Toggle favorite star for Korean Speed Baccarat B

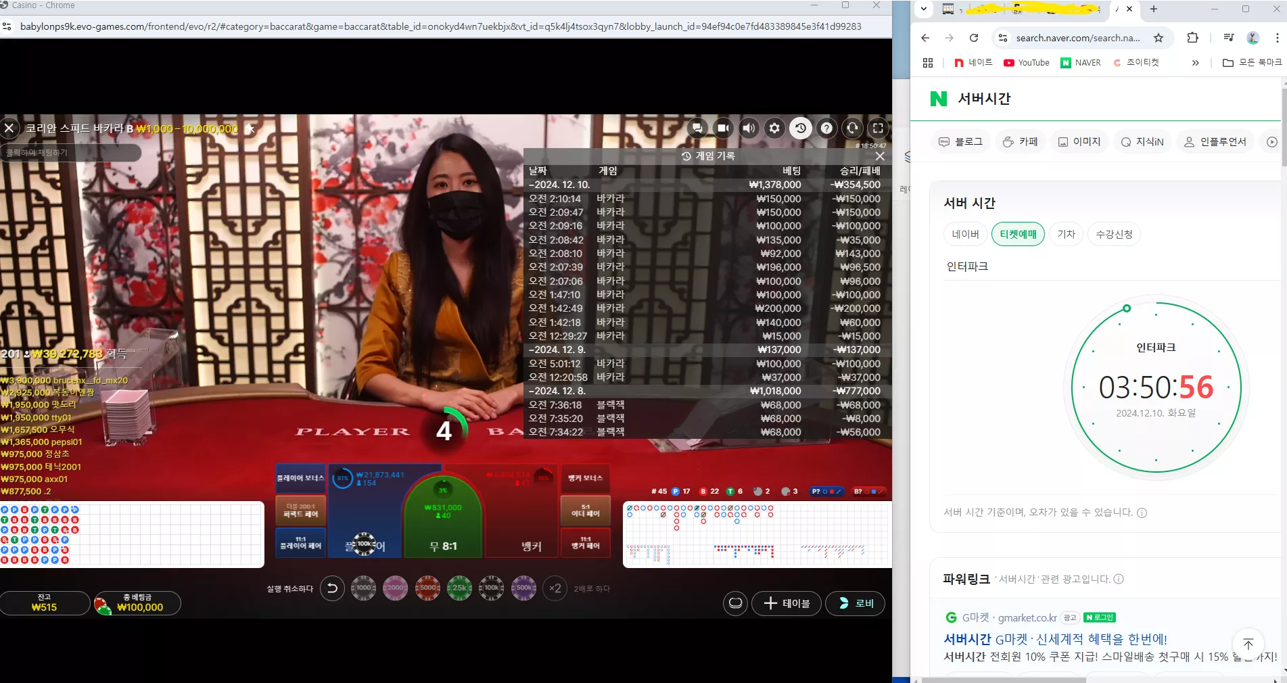tap(250, 128)
